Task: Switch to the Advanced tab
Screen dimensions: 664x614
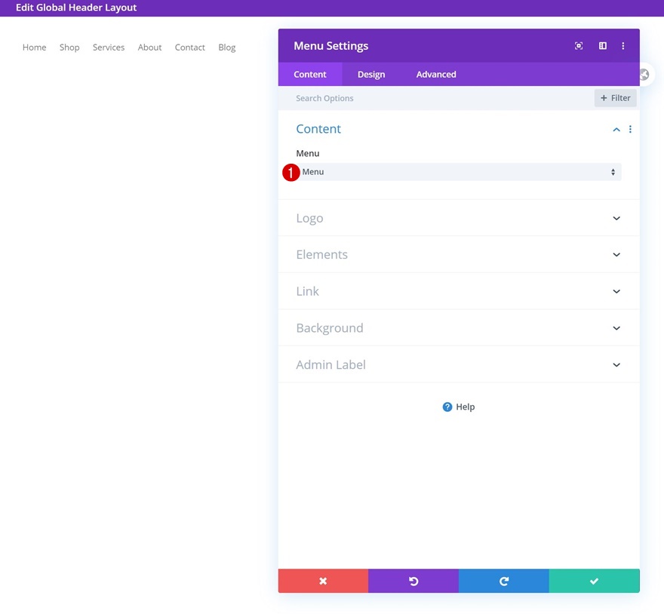Action: pos(436,75)
